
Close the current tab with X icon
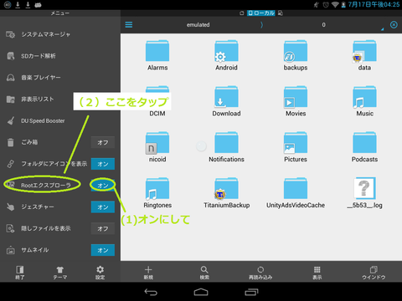(x=394, y=25)
